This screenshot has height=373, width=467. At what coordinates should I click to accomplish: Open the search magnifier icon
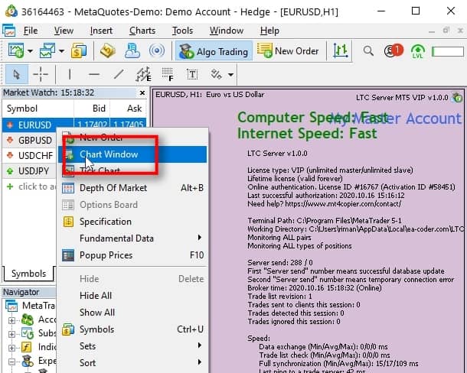[368, 51]
